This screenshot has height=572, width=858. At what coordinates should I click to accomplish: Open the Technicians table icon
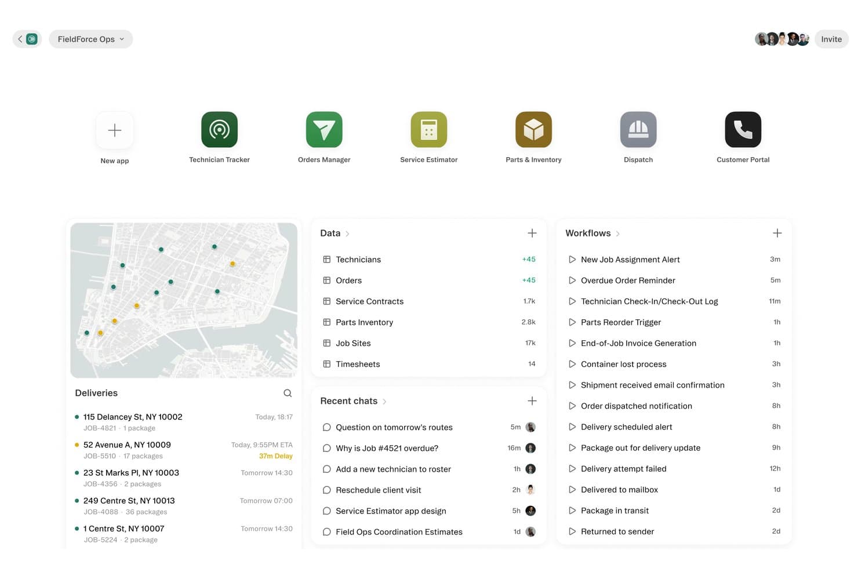(327, 260)
